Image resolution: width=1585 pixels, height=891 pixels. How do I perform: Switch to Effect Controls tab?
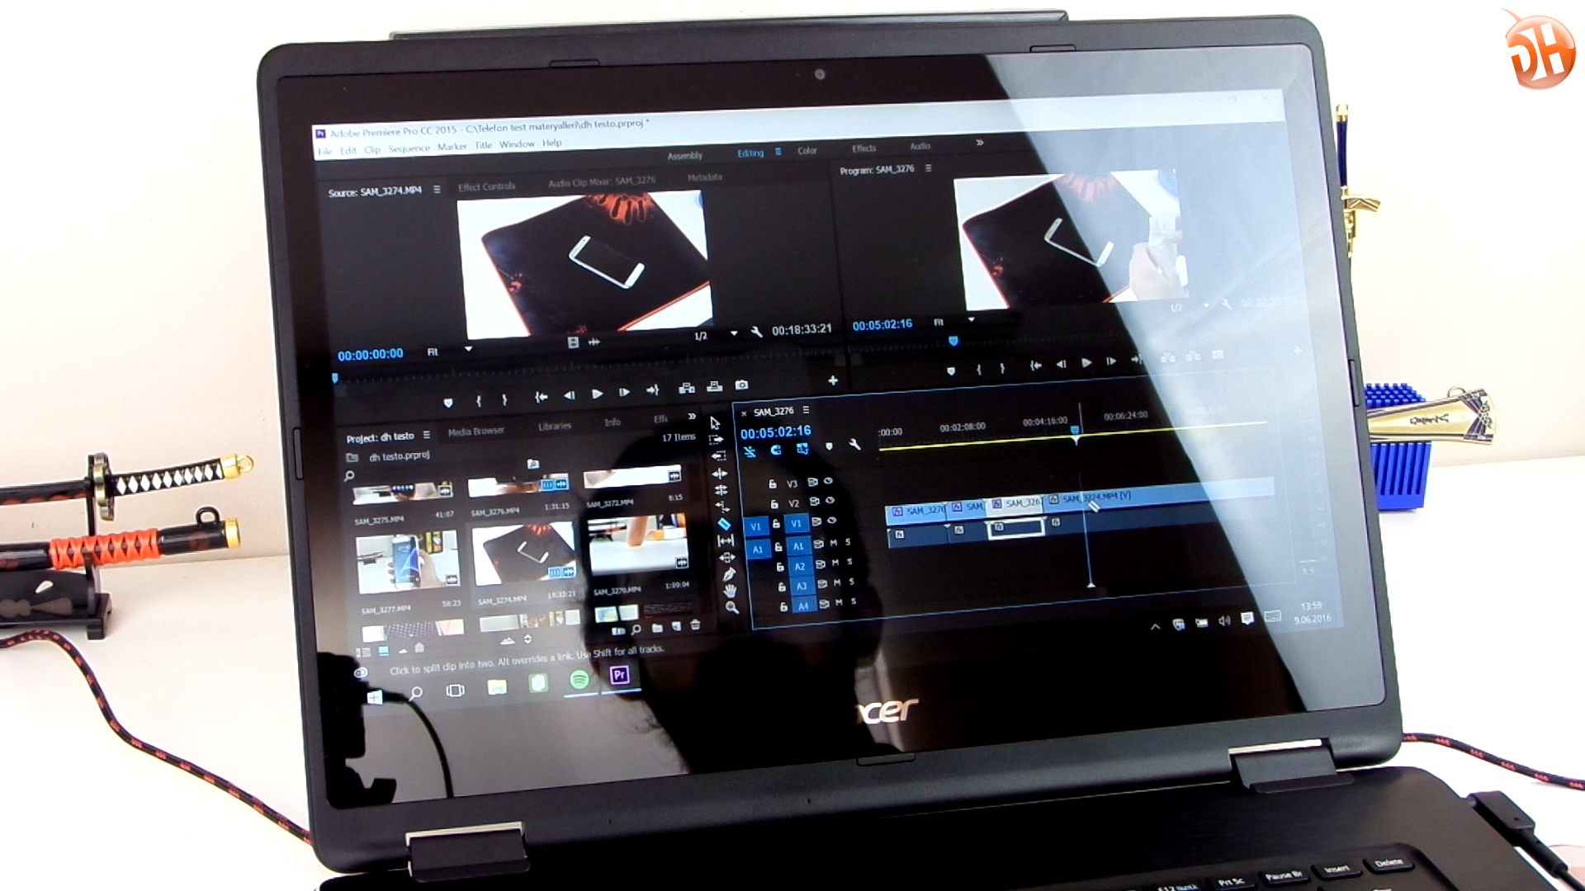click(x=486, y=186)
